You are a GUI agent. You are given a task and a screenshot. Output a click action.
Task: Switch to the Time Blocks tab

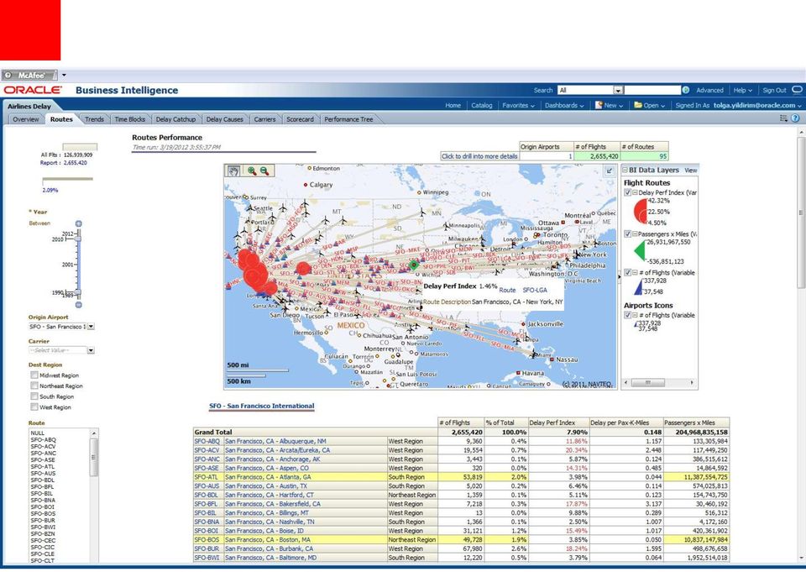click(129, 118)
